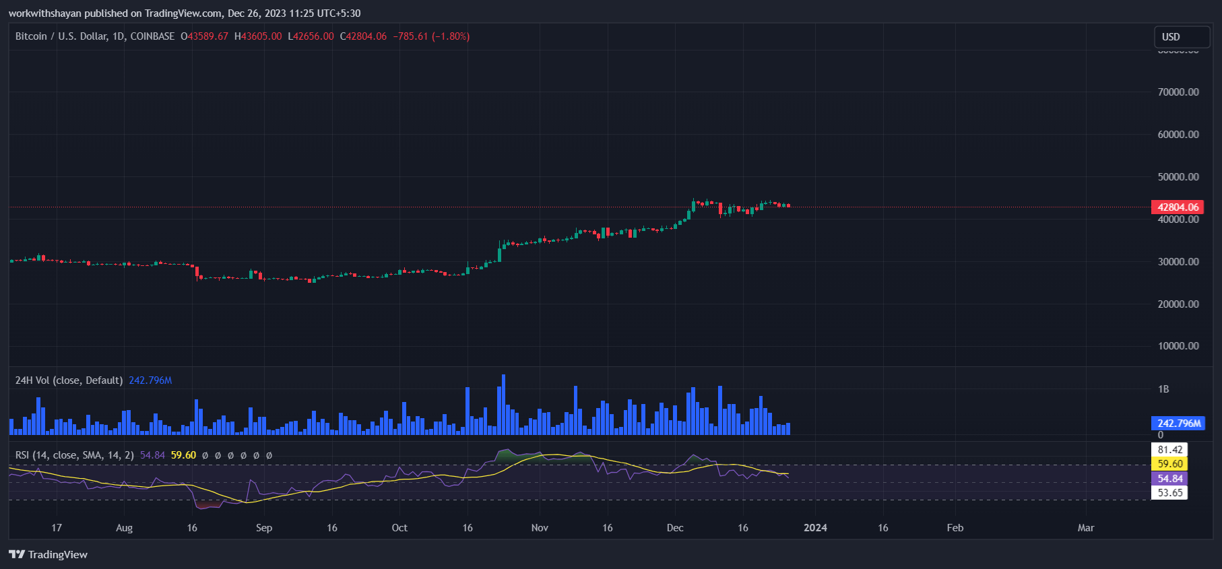This screenshot has width=1222, height=569.
Task: Click the Mar date label on time axis
Action: click(x=1086, y=528)
